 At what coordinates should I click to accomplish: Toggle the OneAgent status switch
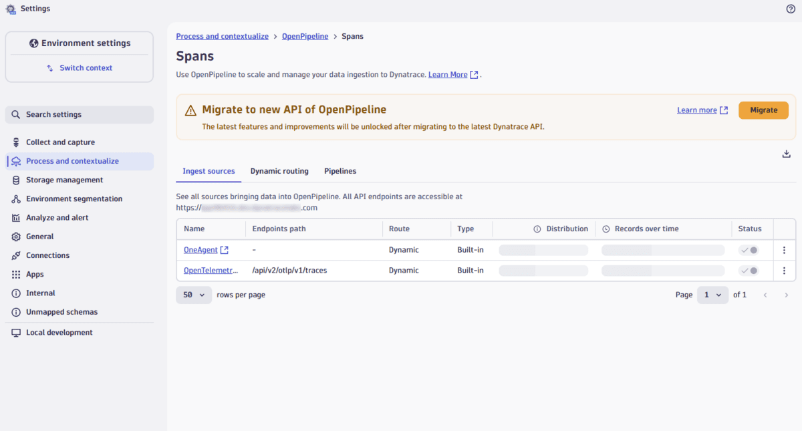pyautogui.click(x=750, y=249)
